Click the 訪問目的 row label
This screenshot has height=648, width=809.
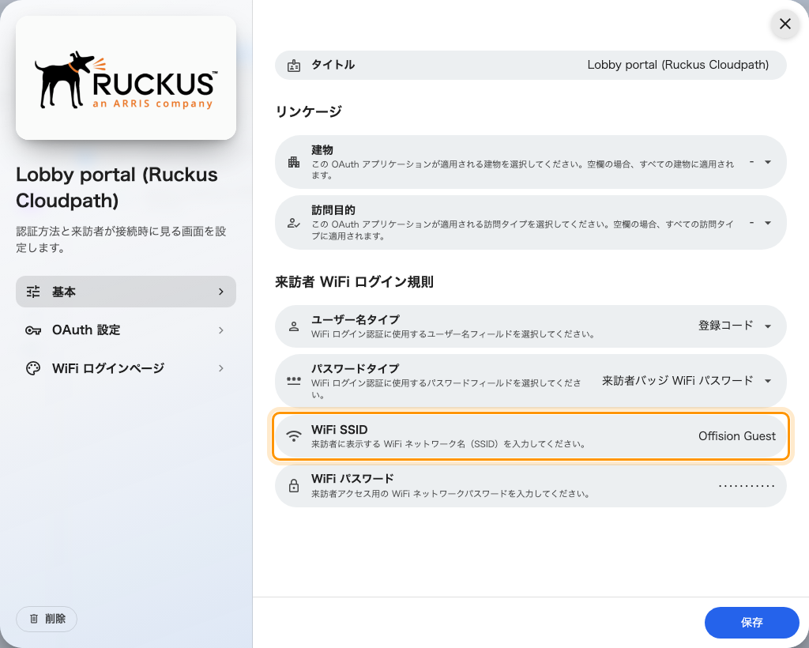[333, 210]
